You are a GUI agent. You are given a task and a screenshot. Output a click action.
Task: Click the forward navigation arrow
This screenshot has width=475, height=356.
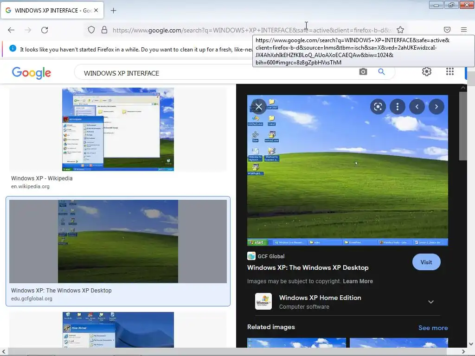point(28,30)
